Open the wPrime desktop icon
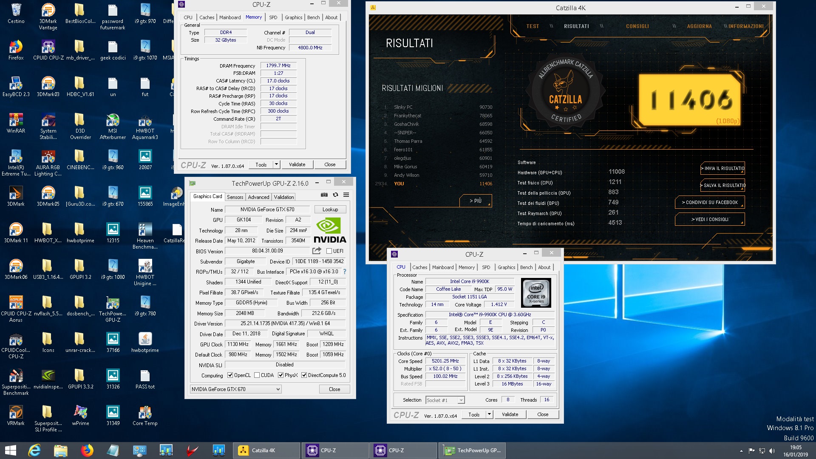 click(80, 416)
